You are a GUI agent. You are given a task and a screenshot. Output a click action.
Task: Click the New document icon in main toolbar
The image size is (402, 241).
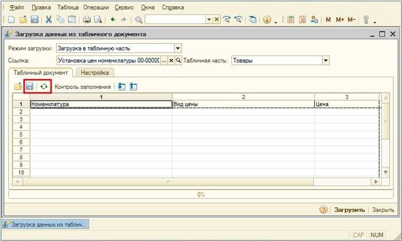(x=11, y=19)
